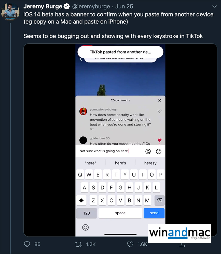This screenshot has height=254, width=221.
Task: Click the @ mention icon in comment bar
Action: coord(148,151)
